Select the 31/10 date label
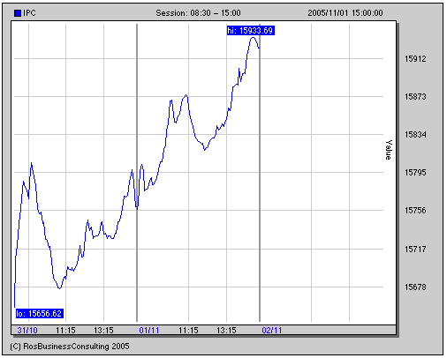This screenshot has width=447, height=358. pyautogui.click(x=27, y=331)
